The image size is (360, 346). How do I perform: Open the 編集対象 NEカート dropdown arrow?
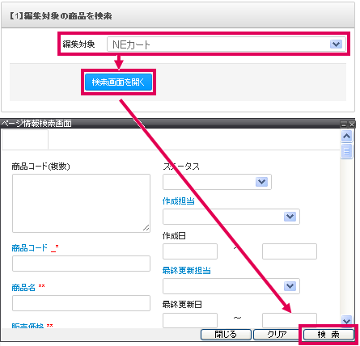coord(336,44)
